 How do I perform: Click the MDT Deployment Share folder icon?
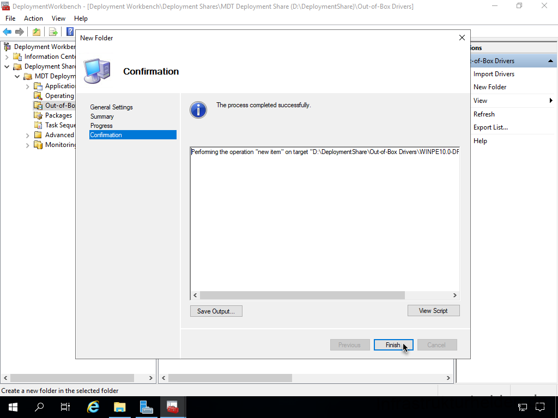28,76
